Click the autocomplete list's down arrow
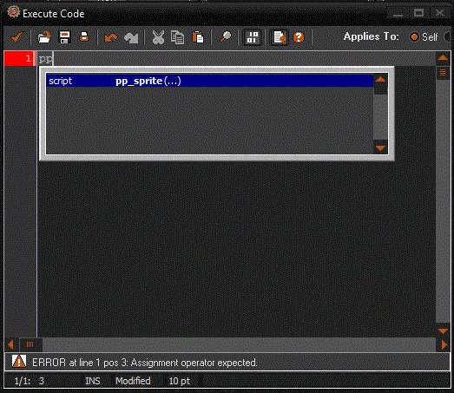454x393 pixels. (x=380, y=147)
